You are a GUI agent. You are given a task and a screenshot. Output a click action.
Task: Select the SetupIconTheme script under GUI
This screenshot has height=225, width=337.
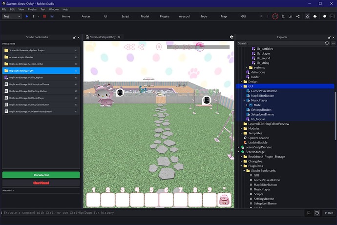tap(262, 114)
